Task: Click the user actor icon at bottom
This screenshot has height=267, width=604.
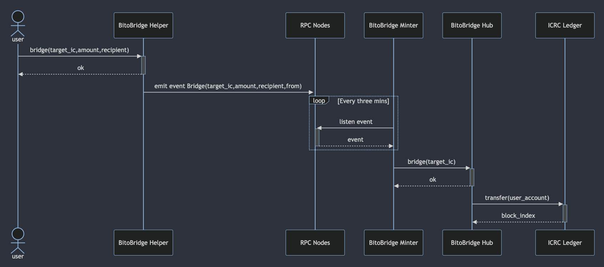Action: [18, 241]
